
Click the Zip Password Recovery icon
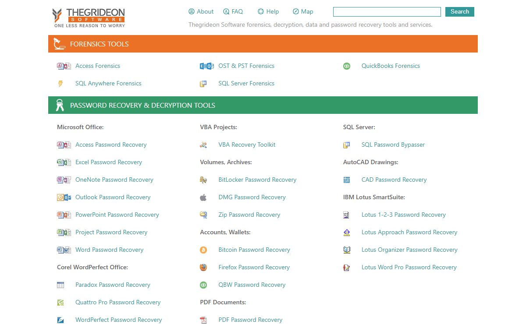(x=203, y=215)
